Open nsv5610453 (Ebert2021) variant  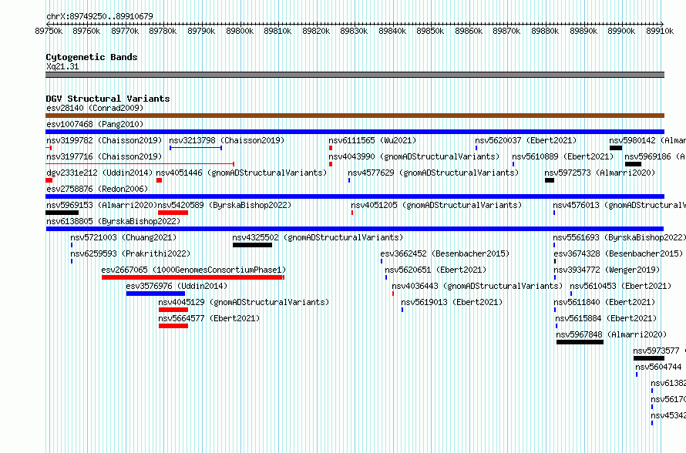click(x=620, y=286)
